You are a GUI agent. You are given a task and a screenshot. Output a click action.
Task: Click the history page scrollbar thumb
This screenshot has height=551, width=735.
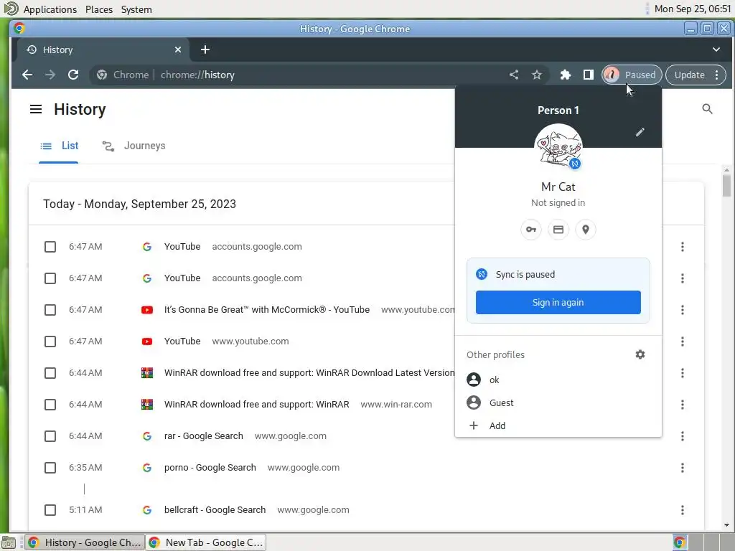pyautogui.click(x=726, y=186)
